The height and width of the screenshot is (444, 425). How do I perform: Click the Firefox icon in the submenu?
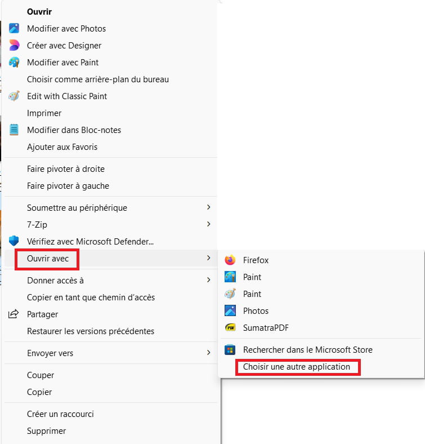click(x=230, y=260)
